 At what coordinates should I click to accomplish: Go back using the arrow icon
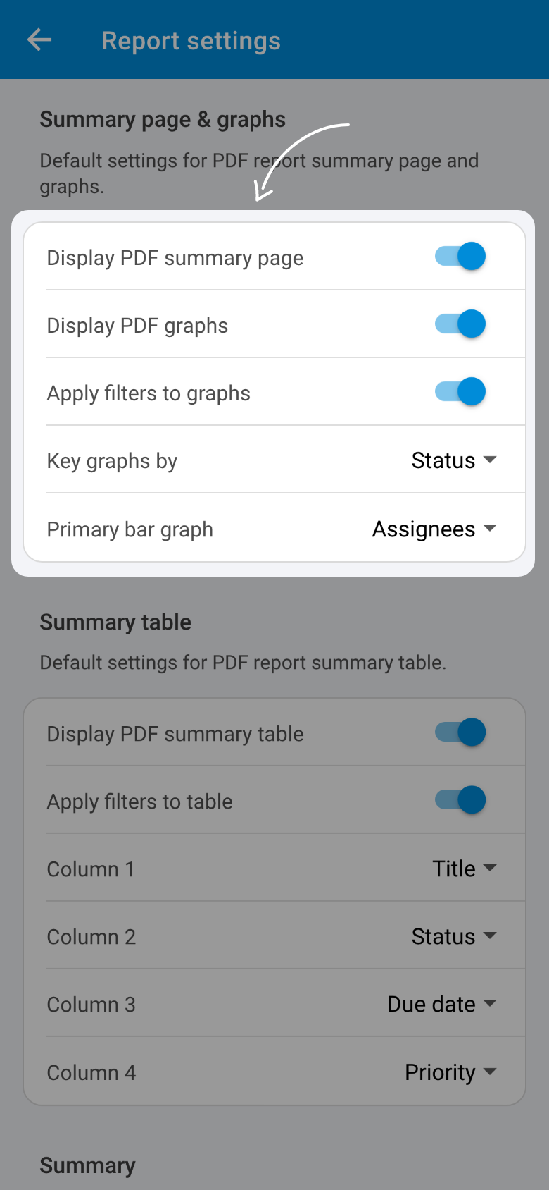39,40
